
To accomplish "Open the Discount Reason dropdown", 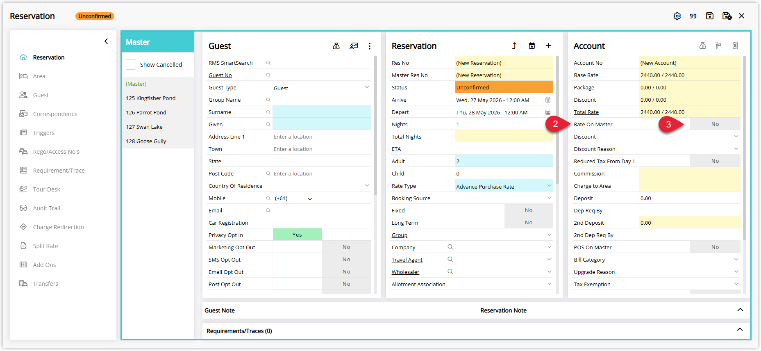I will pyautogui.click(x=736, y=149).
